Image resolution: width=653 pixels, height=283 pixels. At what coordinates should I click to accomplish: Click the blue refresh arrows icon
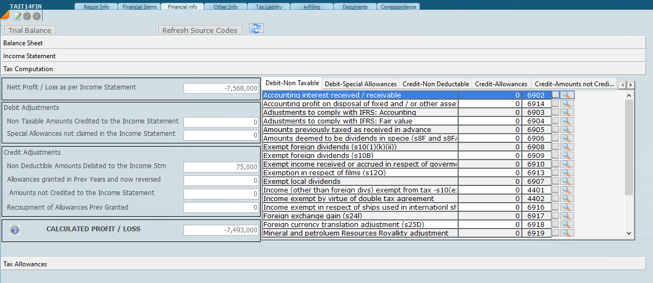point(256,29)
